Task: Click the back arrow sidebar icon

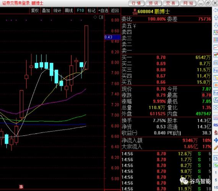Action: click(x=216, y=10)
